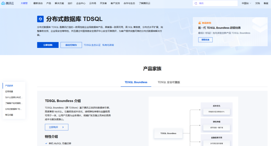Open the 大模型 menu

pyautogui.click(x=24, y=3)
